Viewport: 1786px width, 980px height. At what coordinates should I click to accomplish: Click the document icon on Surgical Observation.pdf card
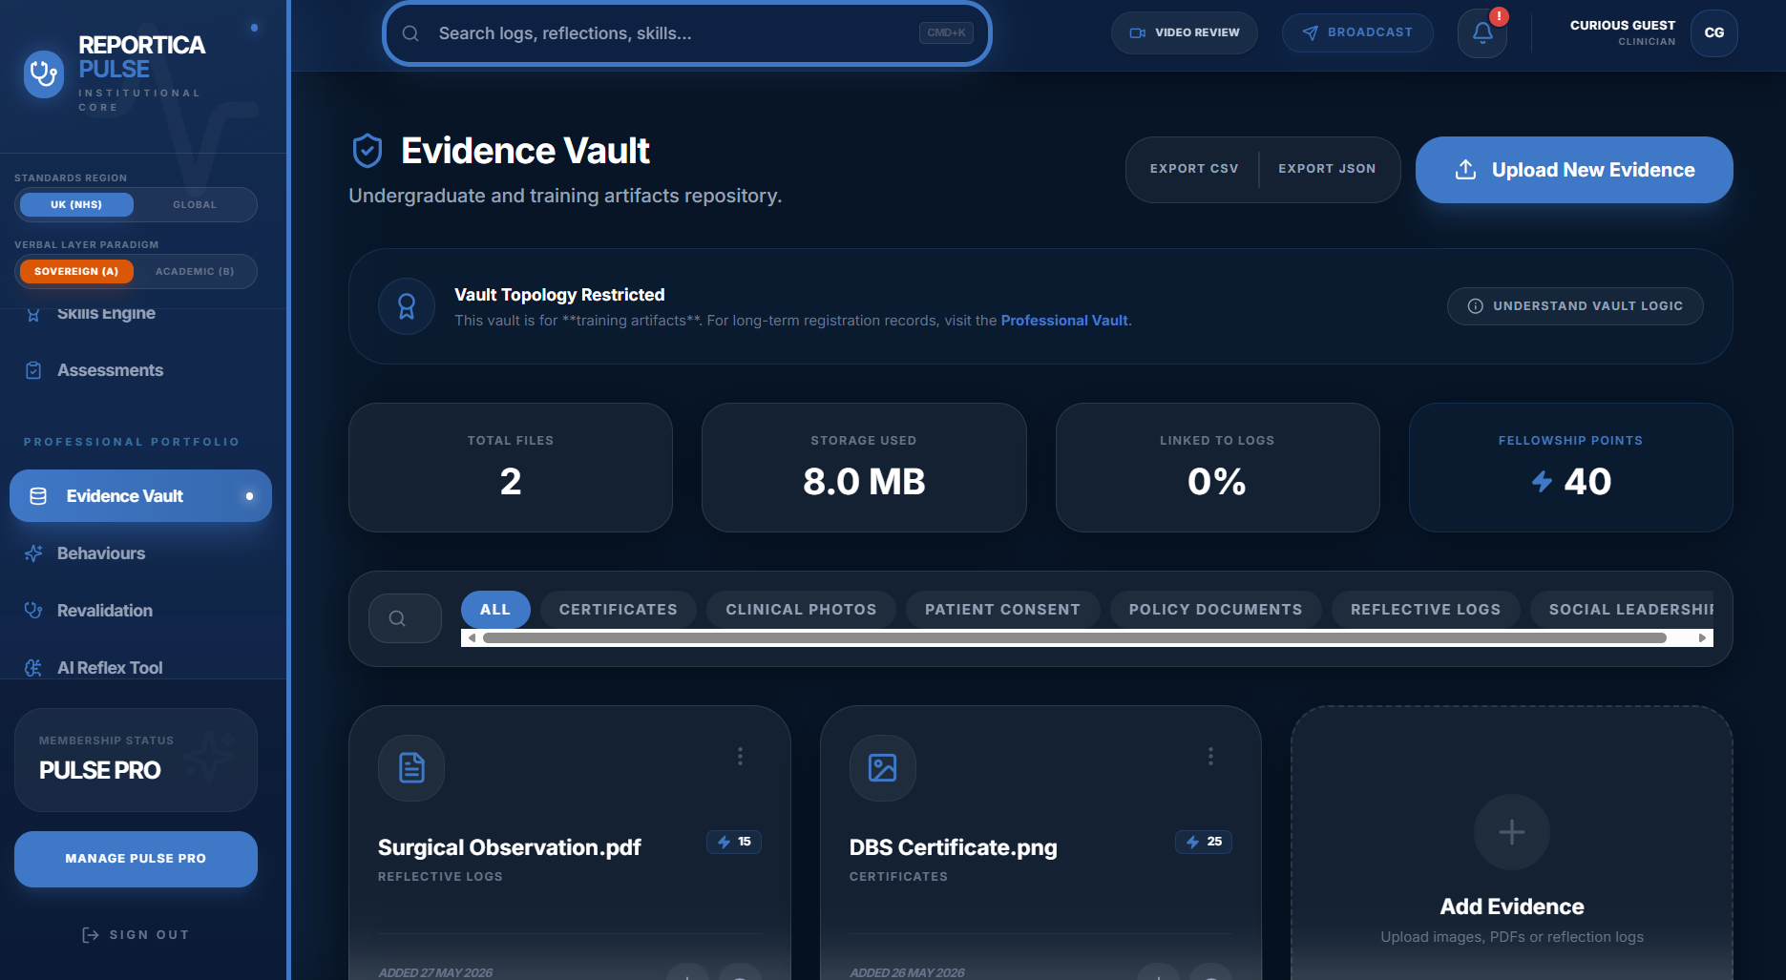(411, 767)
